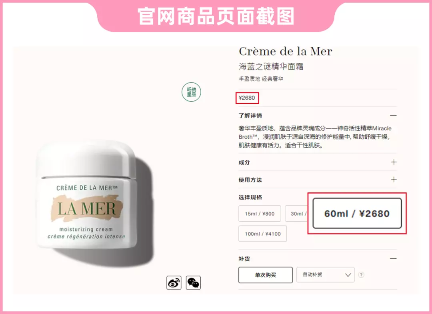Viewport: 432px width, 314px height.
Task: Collapse the 了解详情 section with minus icon
Action: [x=394, y=116]
